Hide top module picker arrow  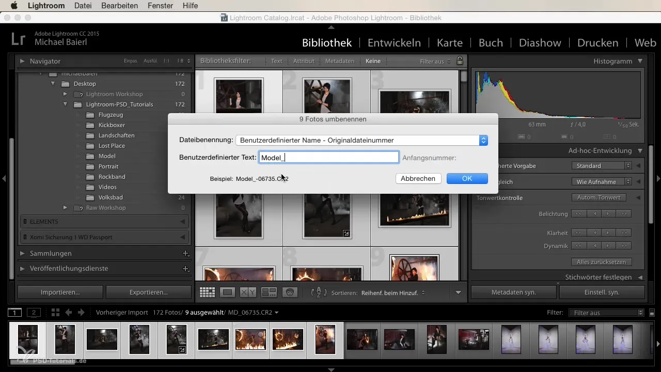click(331, 27)
